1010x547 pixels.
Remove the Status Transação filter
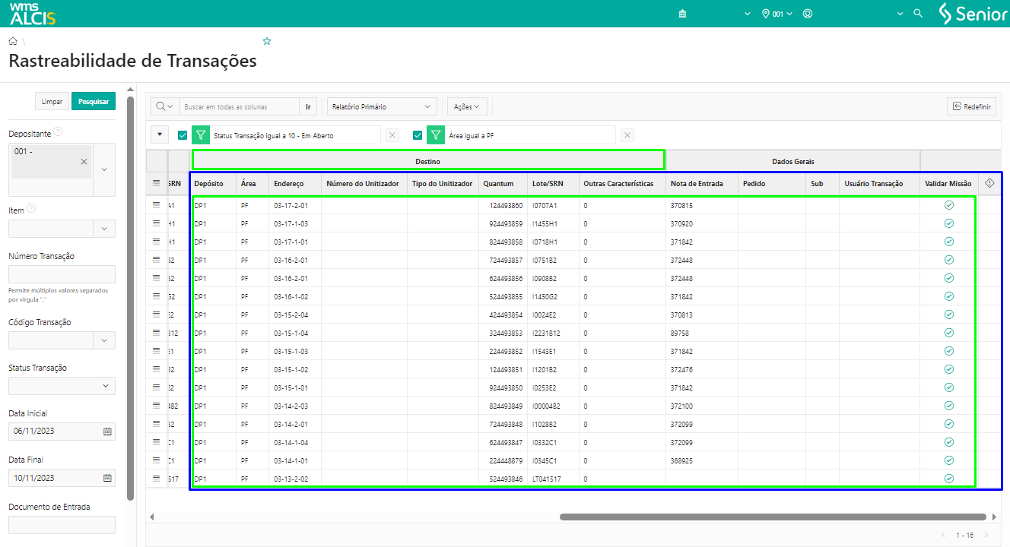point(392,135)
